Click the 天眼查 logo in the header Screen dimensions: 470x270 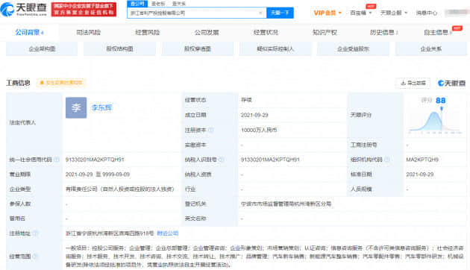[x=24, y=9]
